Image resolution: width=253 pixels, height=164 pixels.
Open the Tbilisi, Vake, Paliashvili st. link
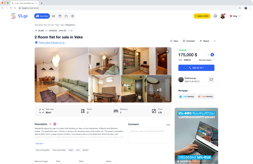(x=52, y=43)
